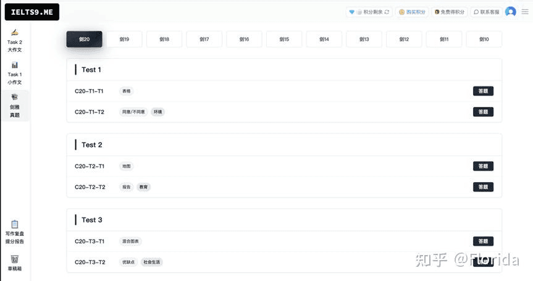Start 答题 for C20-T2-T2

point(483,187)
